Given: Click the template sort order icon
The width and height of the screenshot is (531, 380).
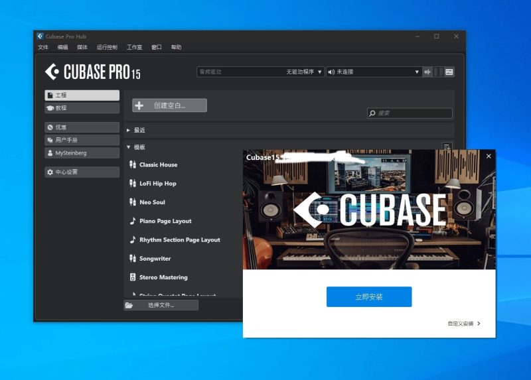Looking at the screenshot, I should [447, 146].
